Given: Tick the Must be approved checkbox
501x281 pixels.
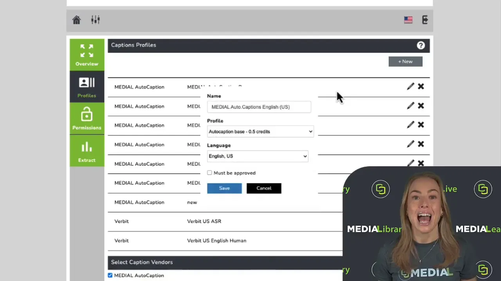Looking at the screenshot, I should click(209, 173).
